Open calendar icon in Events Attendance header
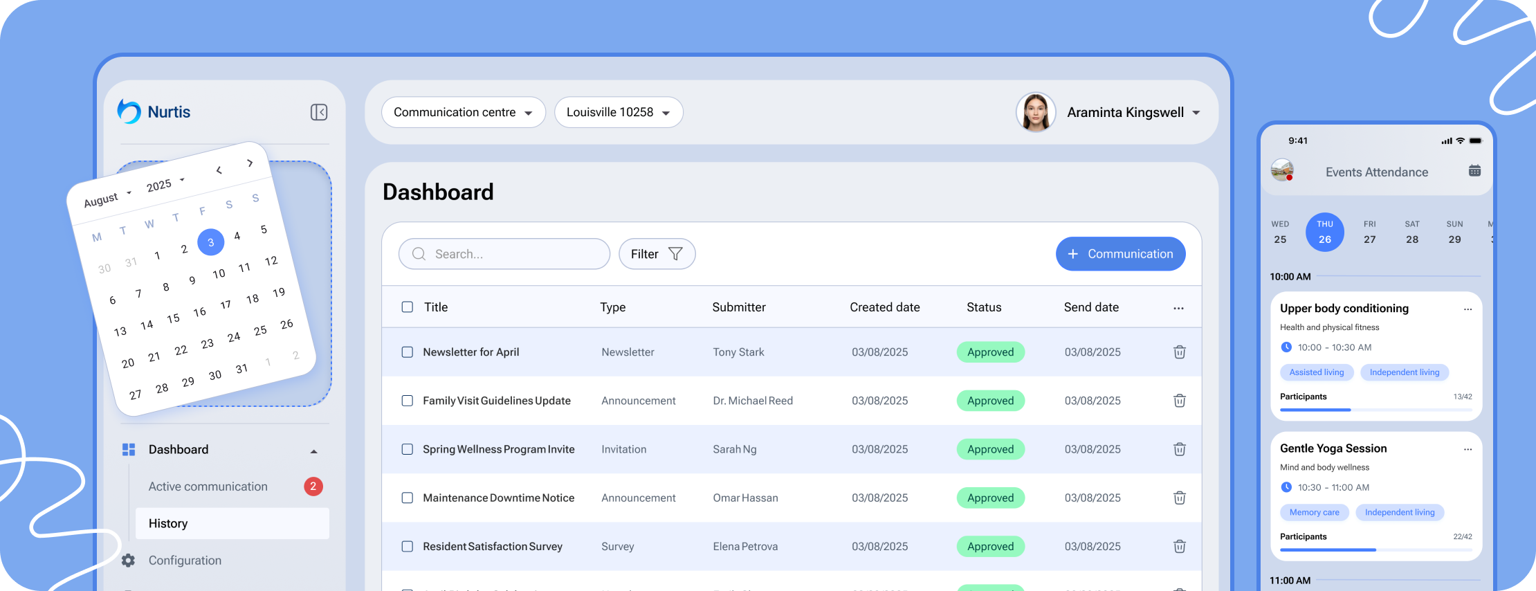This screenshot has width=1536, height=591. [x=1474, y=171]
